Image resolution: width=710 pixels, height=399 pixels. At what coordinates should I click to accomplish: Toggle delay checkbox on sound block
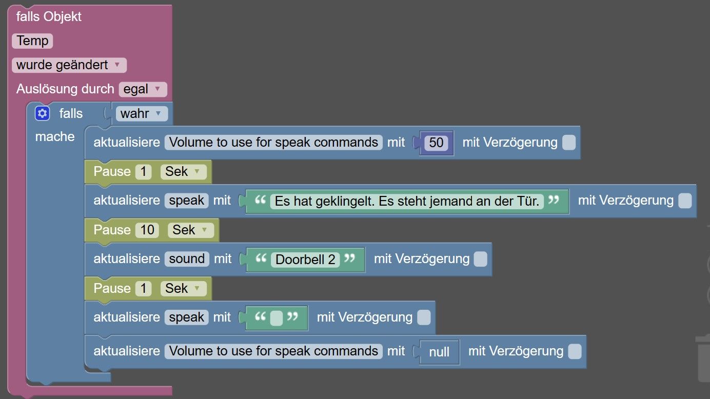click(480, 260)
